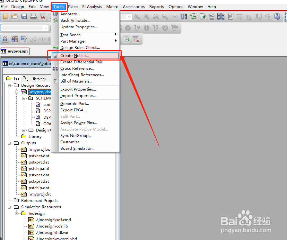The image size is (287, 240).
Task: Click the grid of dots toolbar icon
Action: (15, 39)
